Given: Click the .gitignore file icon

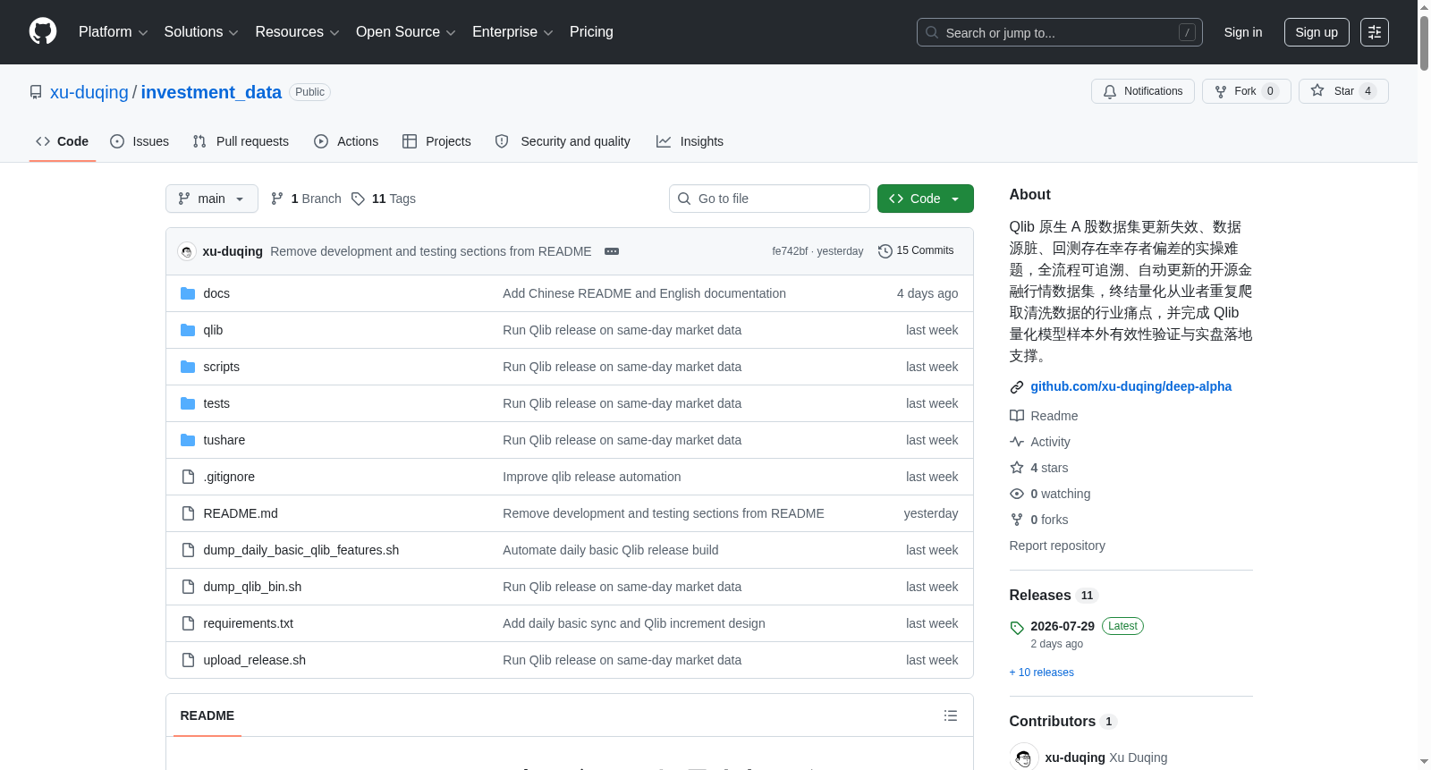Looking at the screenshot, I should tap(188, 477).
